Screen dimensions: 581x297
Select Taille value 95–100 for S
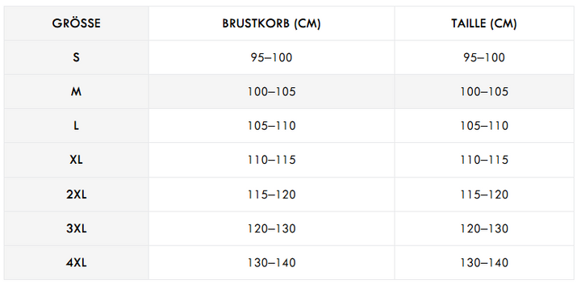(484, 57)
